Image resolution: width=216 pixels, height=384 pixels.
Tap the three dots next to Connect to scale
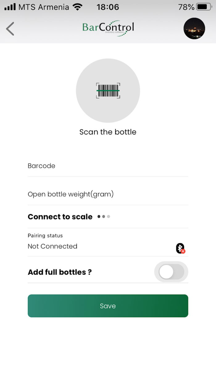click(103, 217)
